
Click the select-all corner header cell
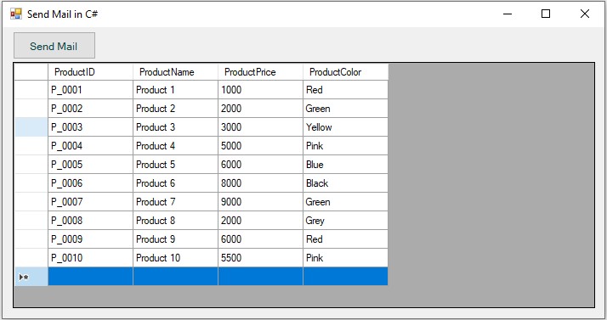coord(31,72)
